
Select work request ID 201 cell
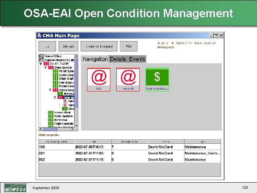[57, 153]
